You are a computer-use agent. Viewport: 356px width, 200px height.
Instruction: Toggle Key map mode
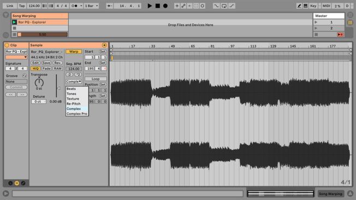coord(313,6)
